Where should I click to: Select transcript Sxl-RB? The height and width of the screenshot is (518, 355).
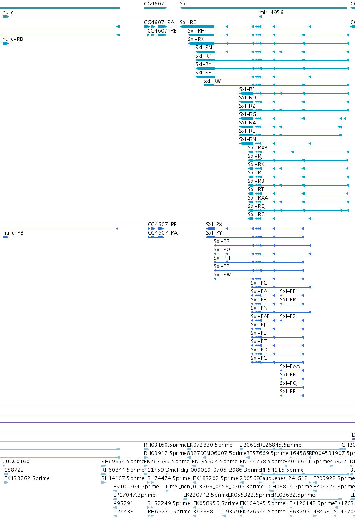click(256, 181)
